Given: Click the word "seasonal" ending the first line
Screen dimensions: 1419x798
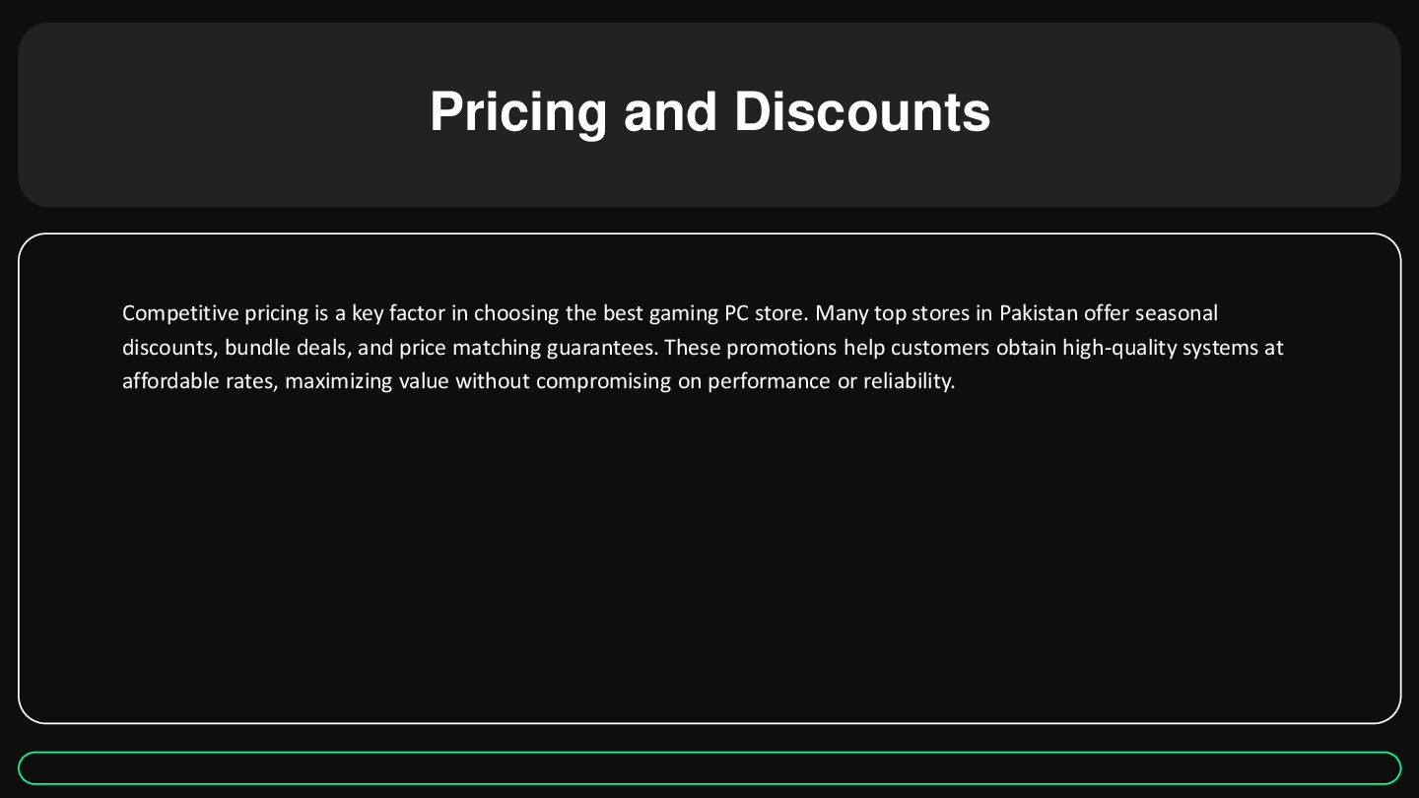Looking at the screenshot, I should tap(1177, 313).
